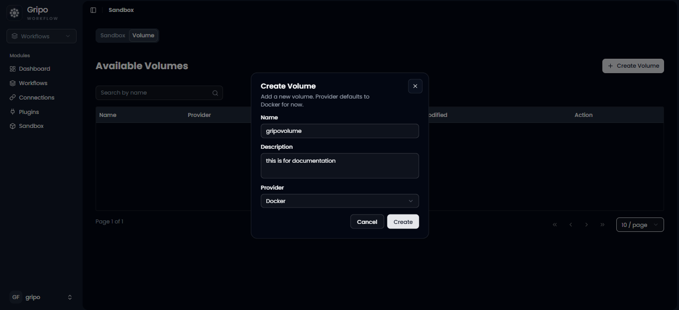Open the Provider Docker dropdown
Image resolution: width=679 pixels, height=310 pixels.
tap(339, 201)
